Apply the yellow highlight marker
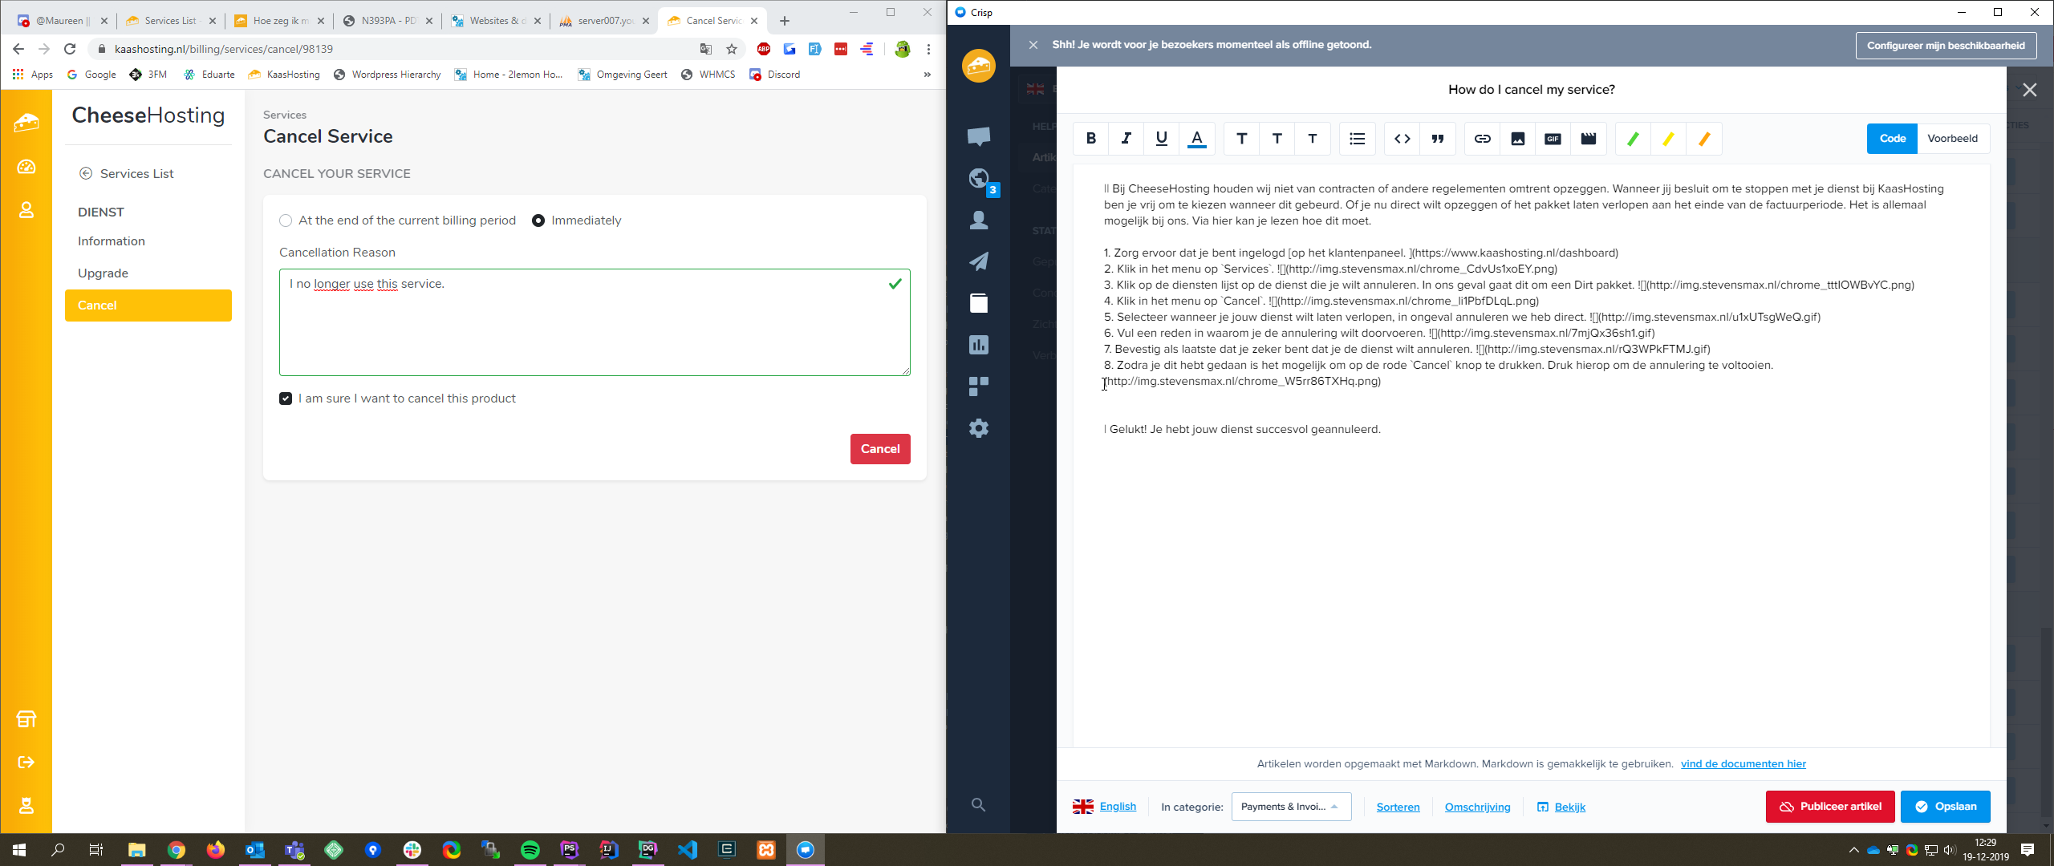Screen dimensions: 2054x866 (1668, 139)
